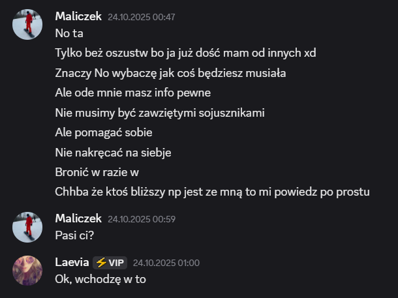Select message starting "Tylko beż oszustw"
This screenshot has height=298, width=398.
185,53
